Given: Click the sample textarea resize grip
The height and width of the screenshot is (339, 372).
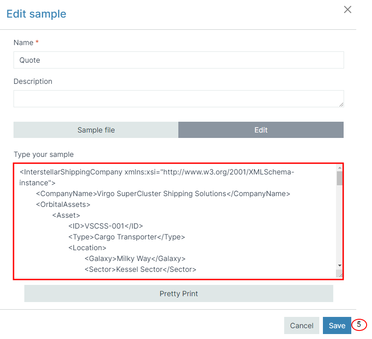Looking at the screenshot, I should click(340, 275).
